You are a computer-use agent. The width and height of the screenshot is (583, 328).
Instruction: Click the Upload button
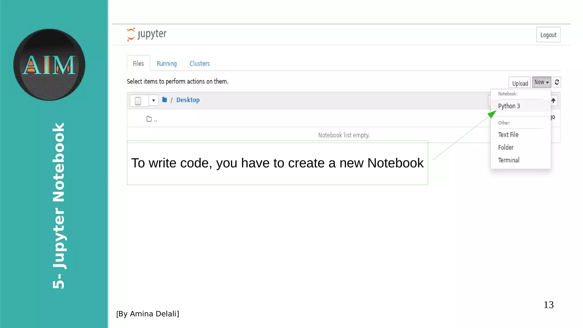point(520,83)
